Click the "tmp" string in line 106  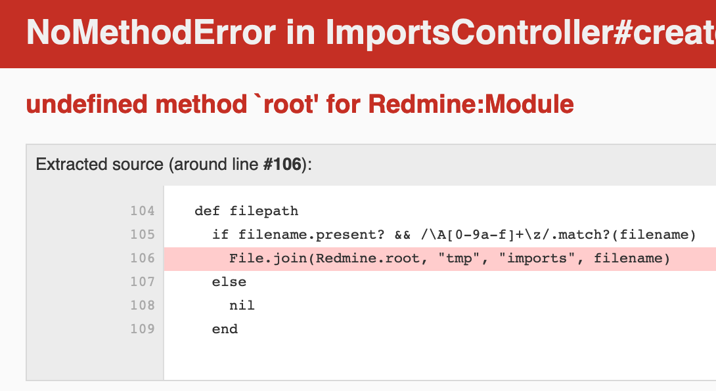459,258
